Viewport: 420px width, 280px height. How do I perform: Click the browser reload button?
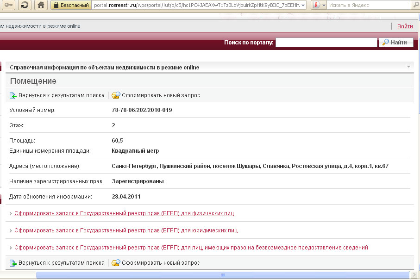(x=25, y=5)
